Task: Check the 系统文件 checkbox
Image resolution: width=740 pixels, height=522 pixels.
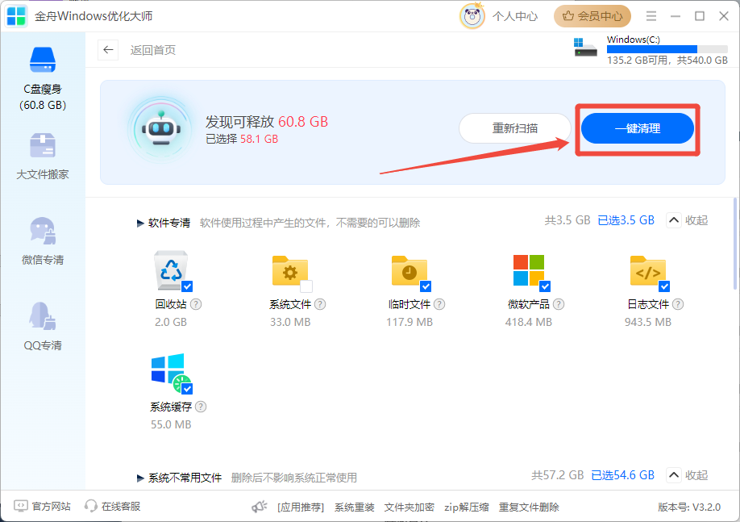Action: tap(306, 286)
